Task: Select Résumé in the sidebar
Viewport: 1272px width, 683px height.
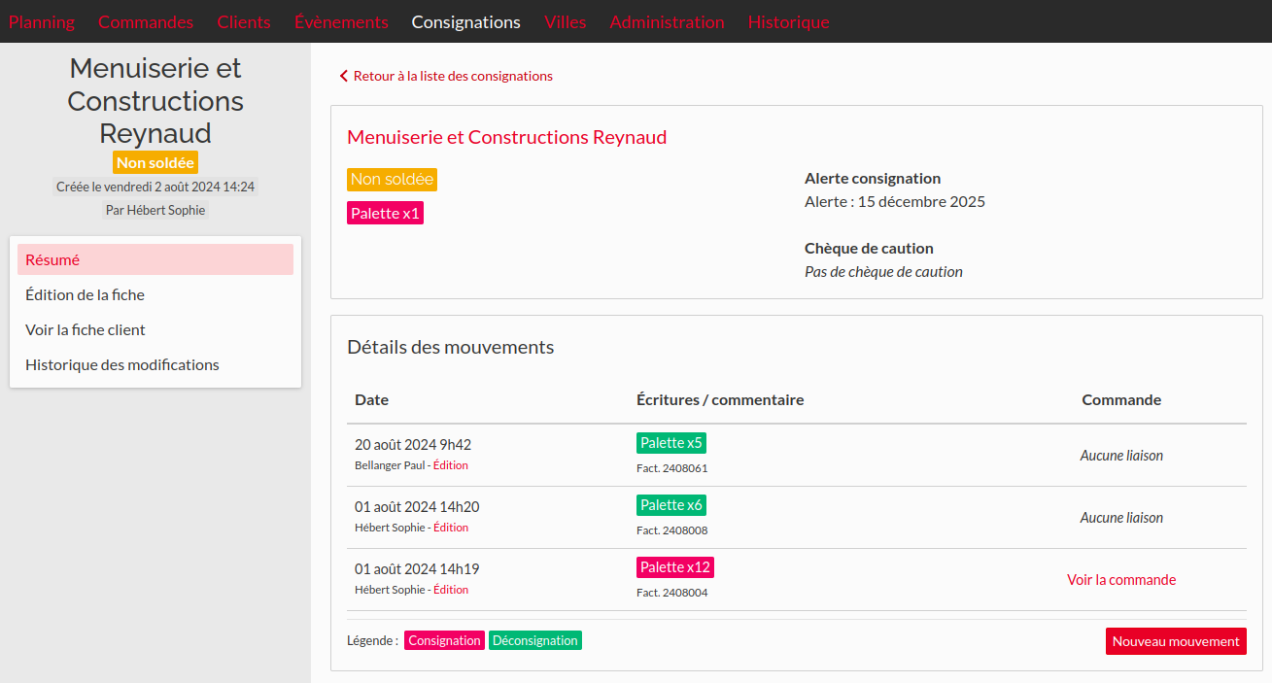Action: click(x=155, y=259)
